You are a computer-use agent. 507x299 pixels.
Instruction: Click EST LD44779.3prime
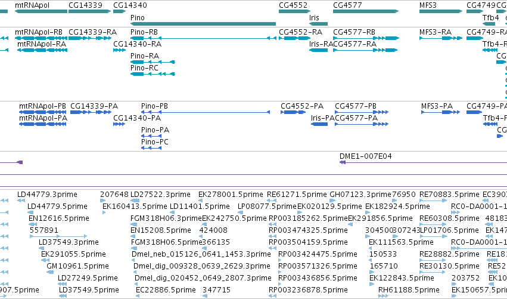[x=47, y=195]
